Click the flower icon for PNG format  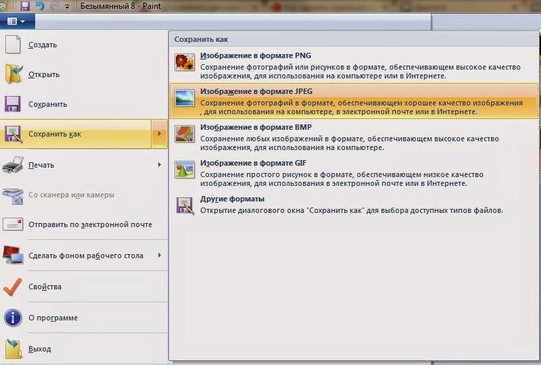185,62
